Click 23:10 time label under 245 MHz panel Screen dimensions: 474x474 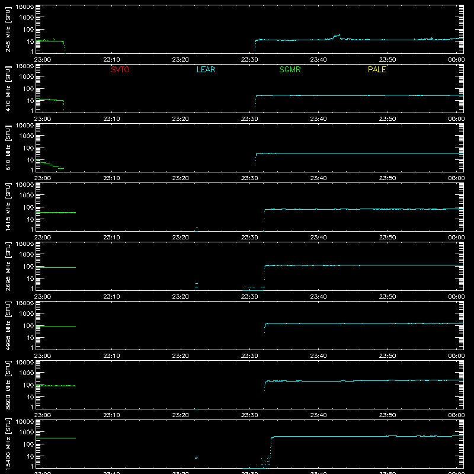click(x=111, y=60)
